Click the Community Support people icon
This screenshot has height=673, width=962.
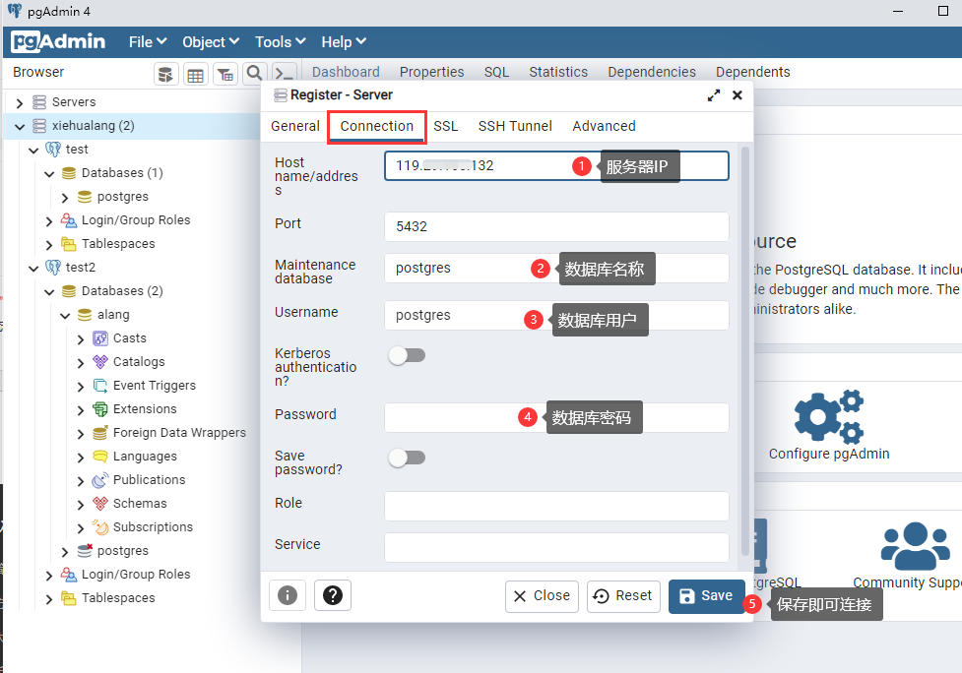916,545
